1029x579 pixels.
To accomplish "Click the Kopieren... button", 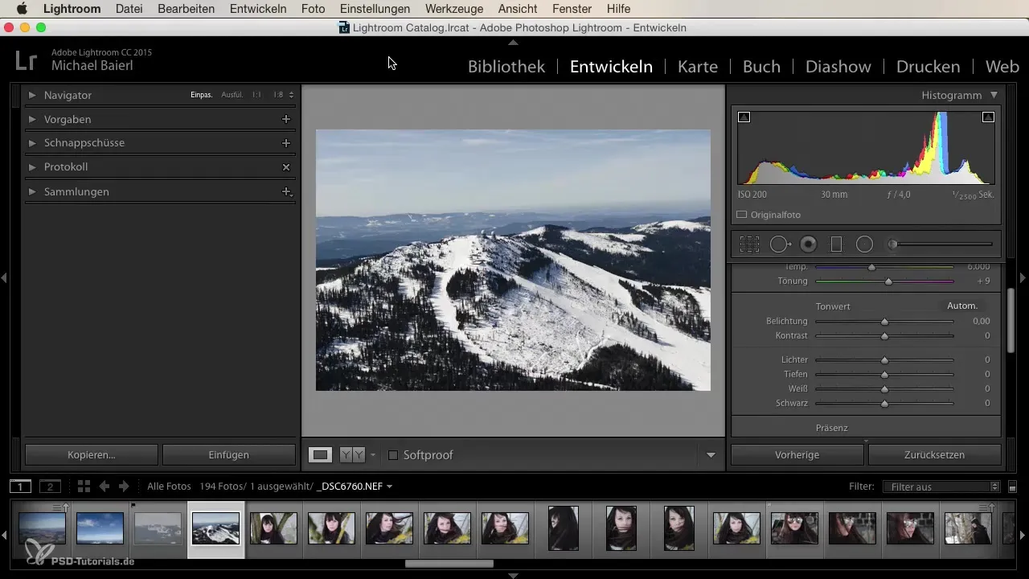I will point(92,455).
